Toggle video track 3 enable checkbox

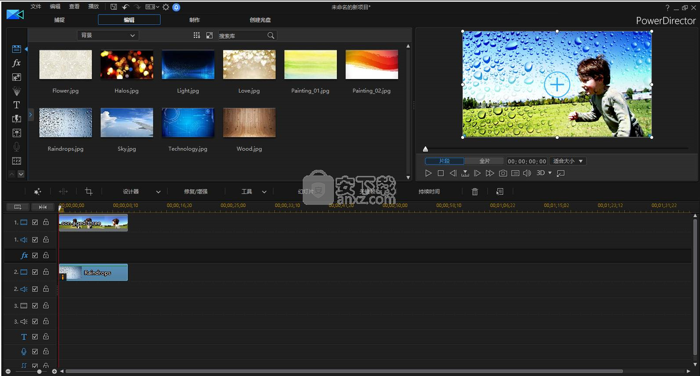pyautogui.click(x=35, y=306)
